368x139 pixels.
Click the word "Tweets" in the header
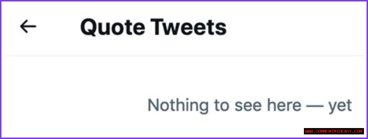click(x=189, y=27)
